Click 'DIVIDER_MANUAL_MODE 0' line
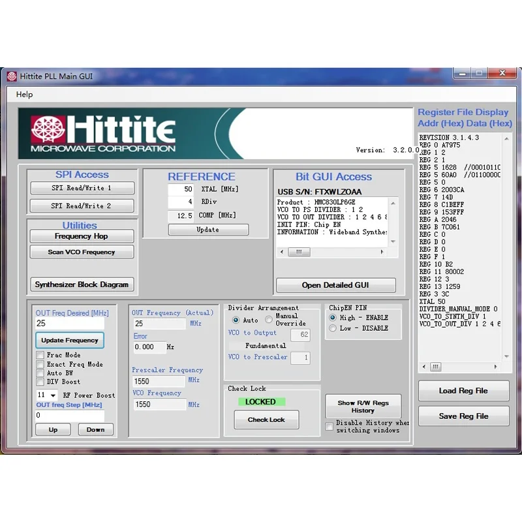This screenshot has width=522, height=522. click(x=459, y=309)
